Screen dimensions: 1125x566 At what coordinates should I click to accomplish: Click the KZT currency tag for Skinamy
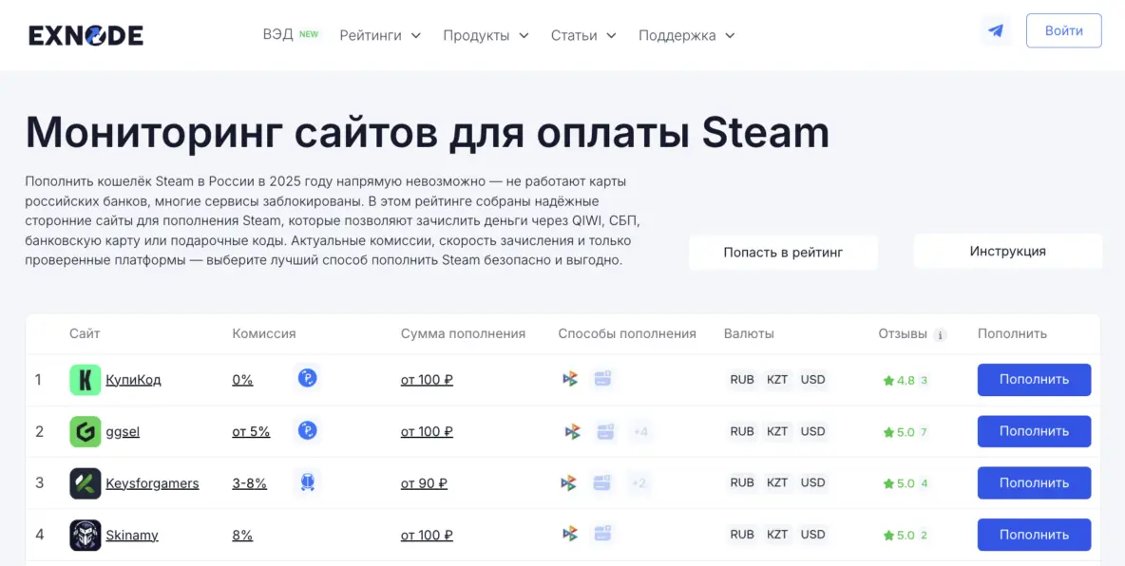click(x=777, y=535)
